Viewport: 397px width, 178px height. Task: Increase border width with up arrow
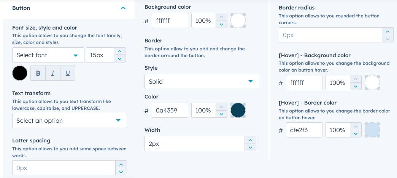tap(250, 140)
